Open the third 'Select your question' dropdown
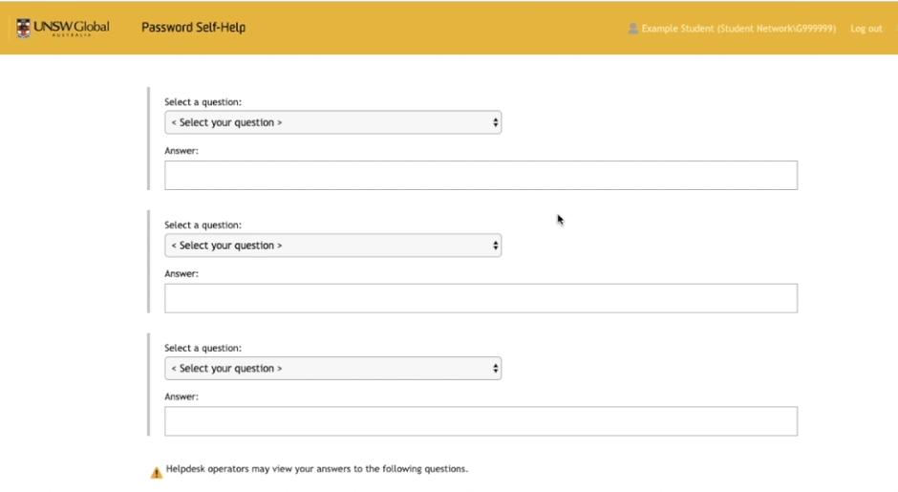This screenshot has width=898, height=492. 332,369
